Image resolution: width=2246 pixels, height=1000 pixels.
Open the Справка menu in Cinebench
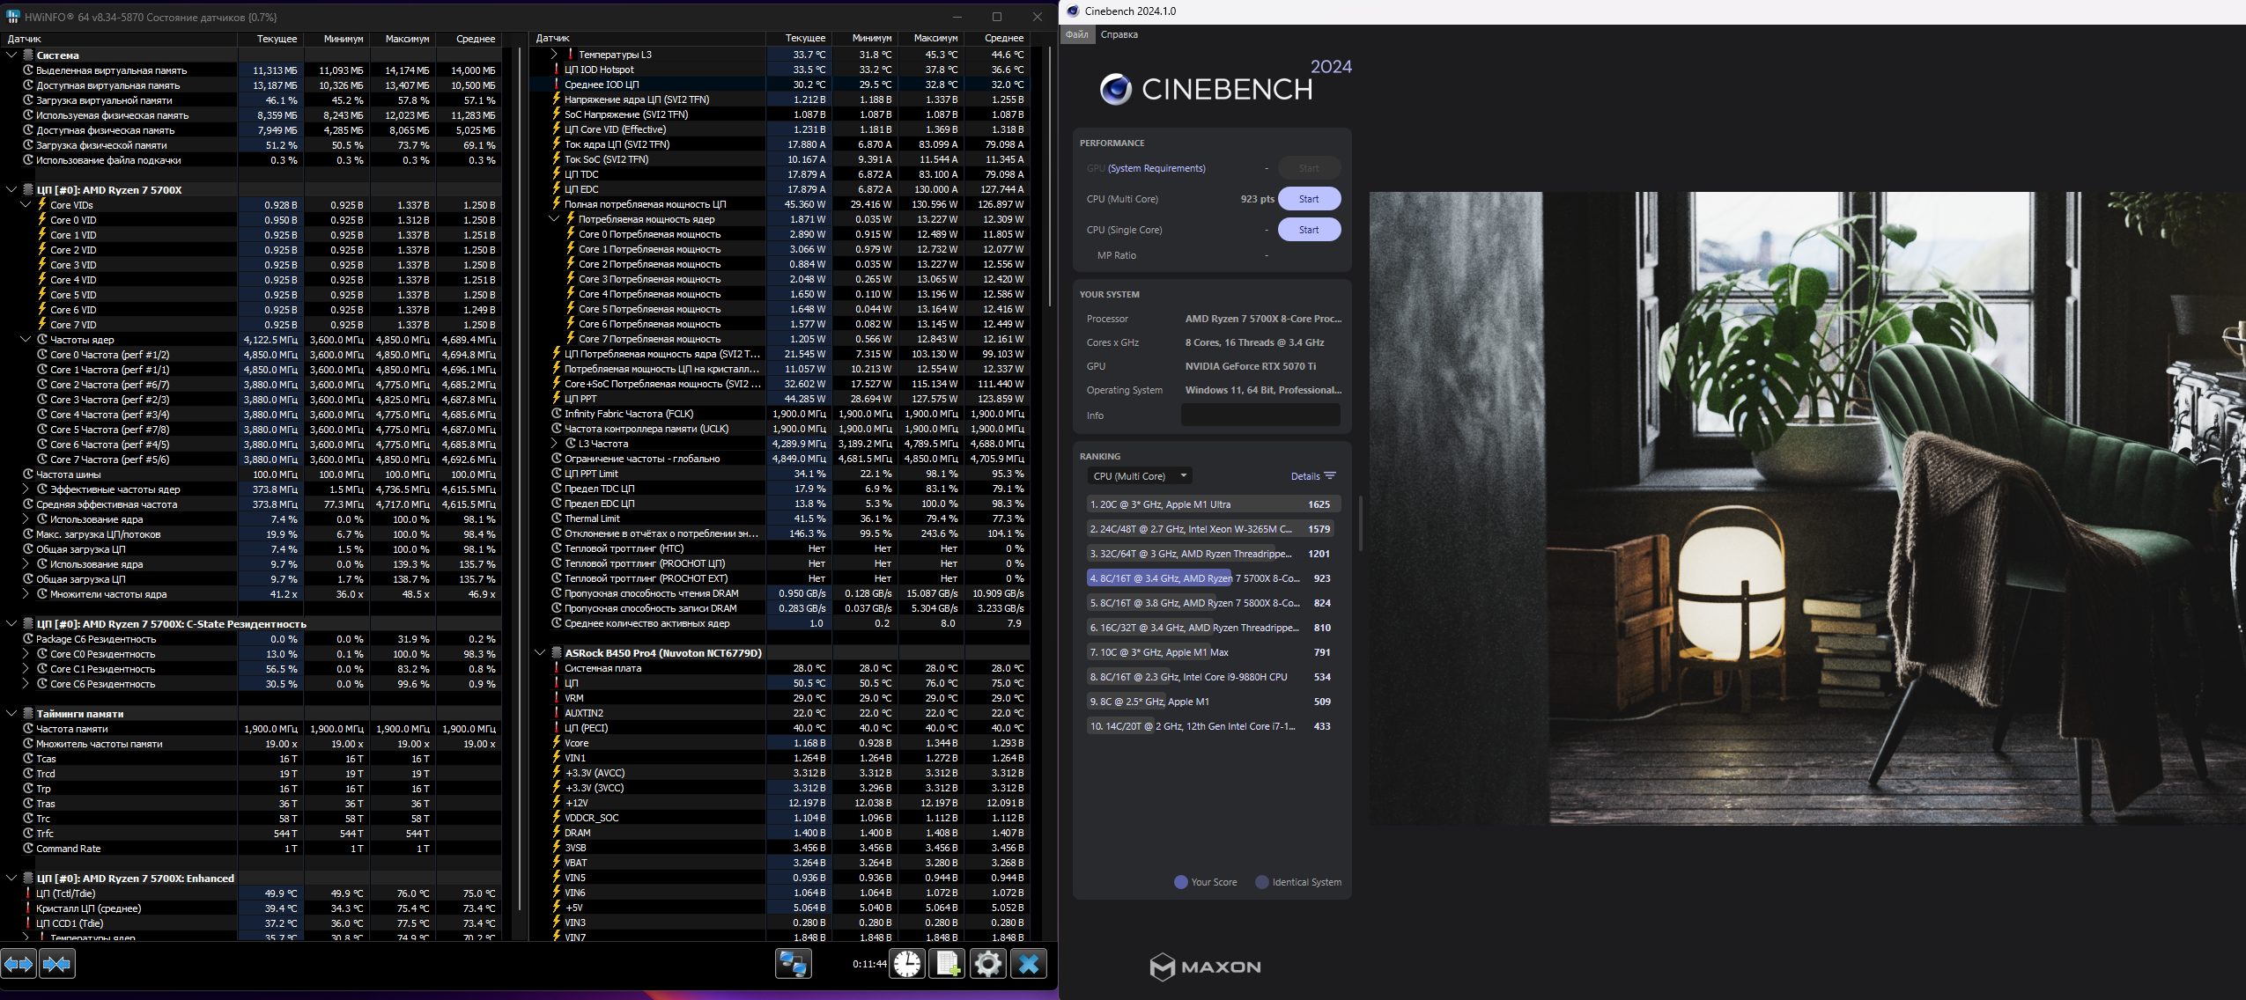(1119, 34)
